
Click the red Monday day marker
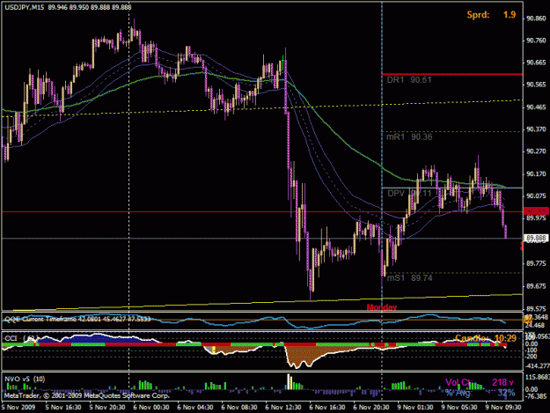coord(382,307)
